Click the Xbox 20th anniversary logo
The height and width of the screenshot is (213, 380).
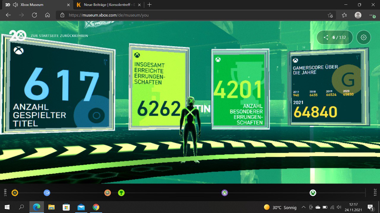point(18,35)
